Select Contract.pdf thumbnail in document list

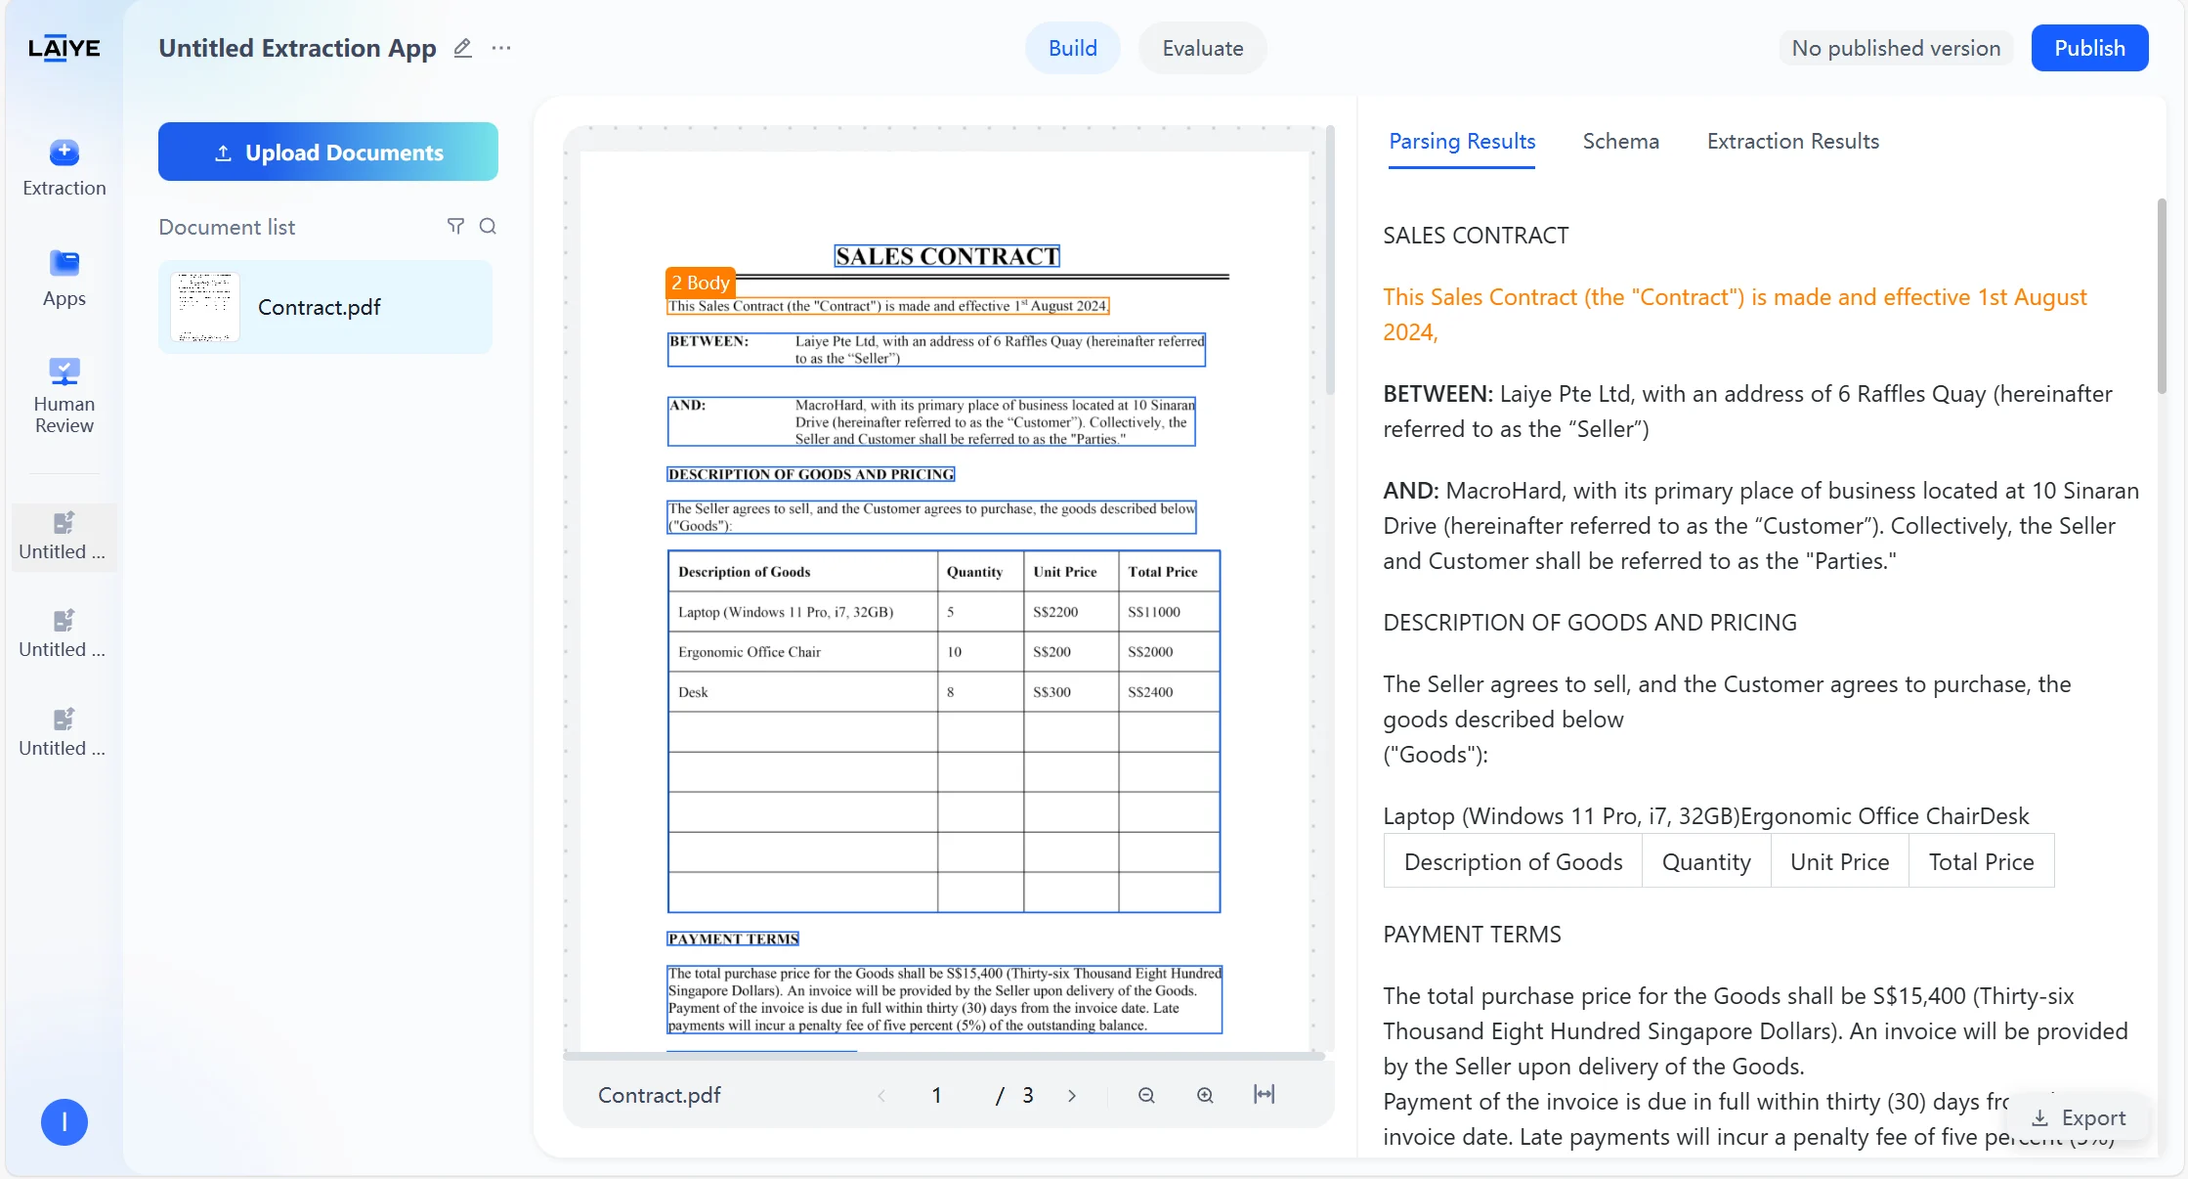pos(205,307)
